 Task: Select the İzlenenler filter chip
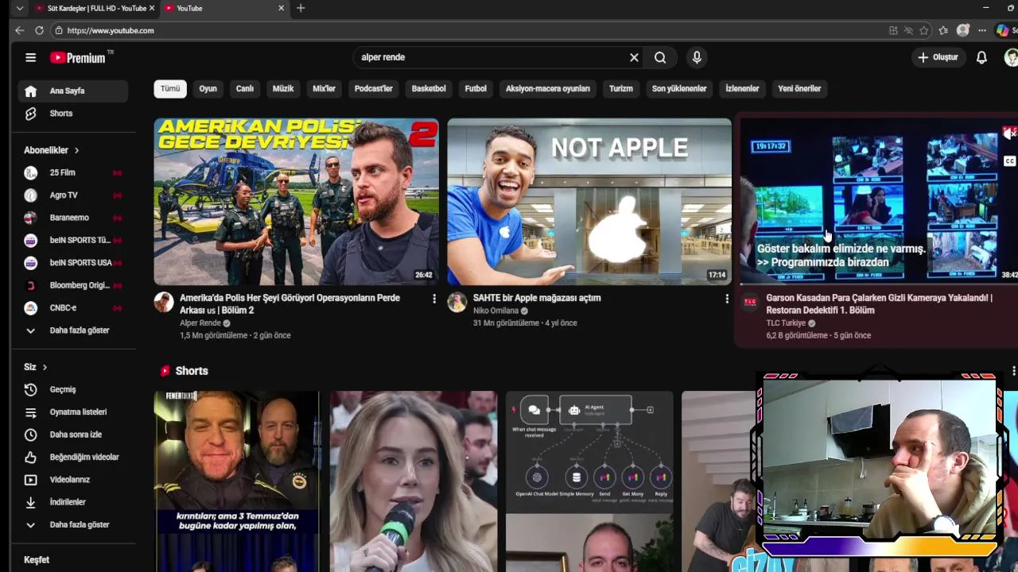(742, 88)
